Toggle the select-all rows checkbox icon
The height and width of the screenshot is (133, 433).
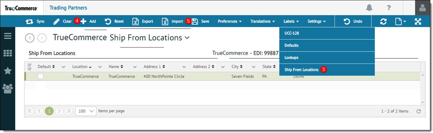click(x=30, y=67)
